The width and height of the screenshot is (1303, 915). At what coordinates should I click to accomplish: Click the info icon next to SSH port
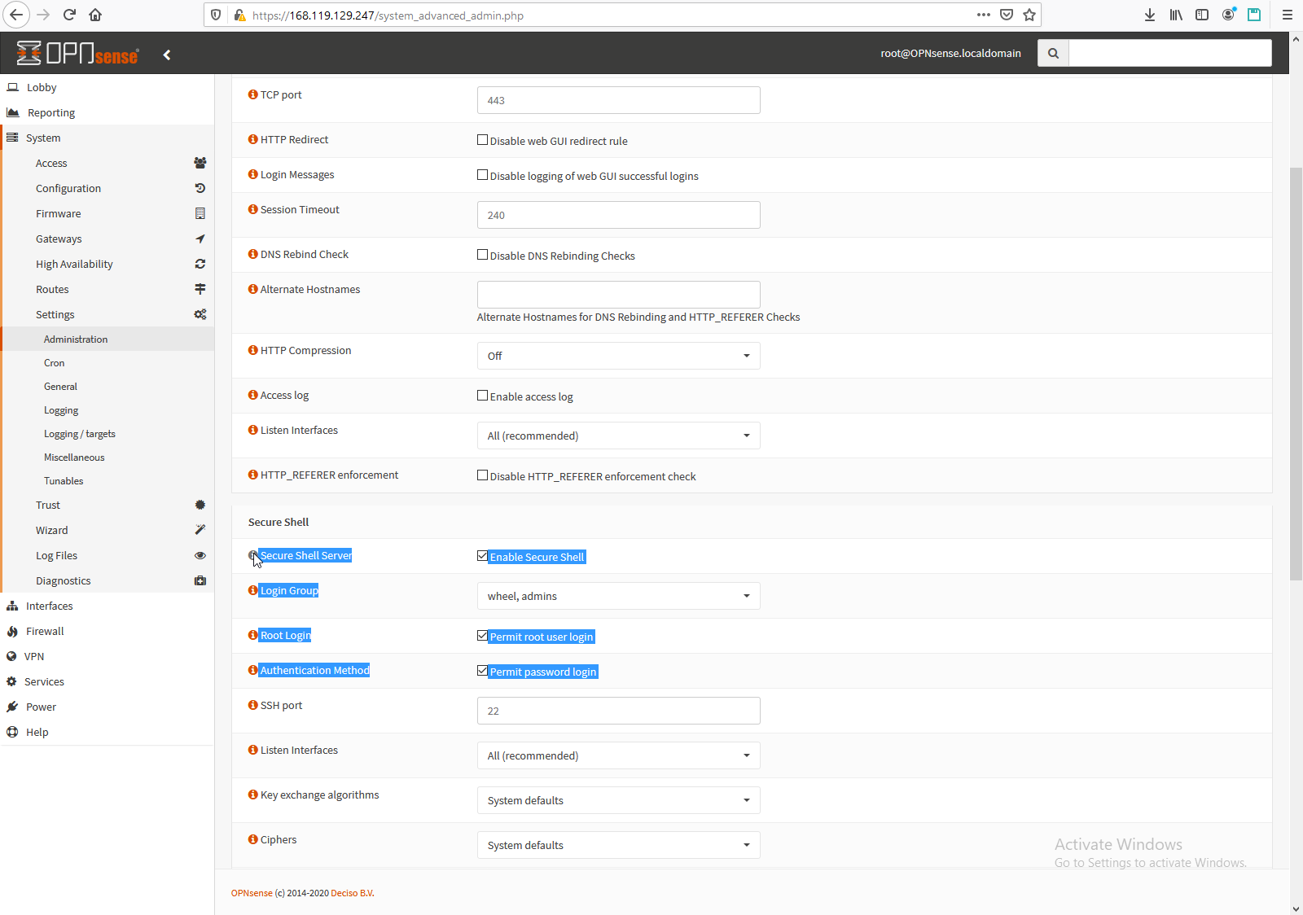click(252, 705)
